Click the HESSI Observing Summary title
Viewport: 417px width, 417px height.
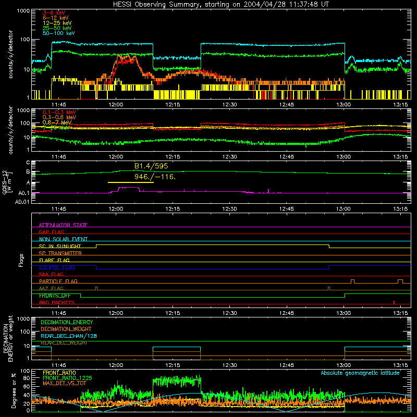pos(221,5)
